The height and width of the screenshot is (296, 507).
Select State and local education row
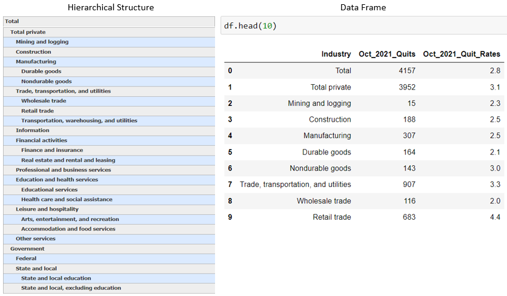[x=56, y=278]
